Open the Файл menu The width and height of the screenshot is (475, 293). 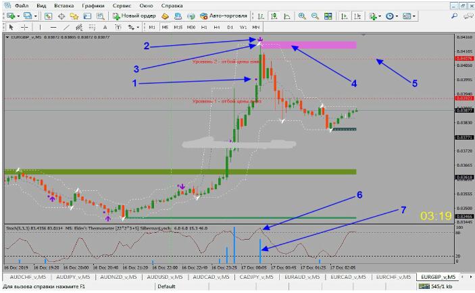pos(22,6)
